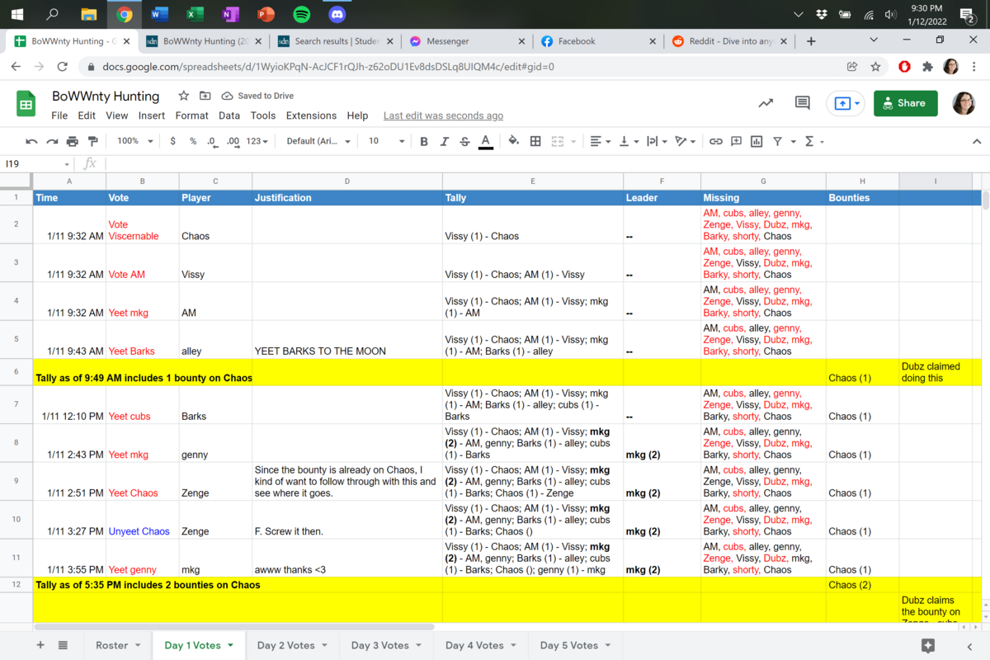990x660 pixels.
Task: Open the fill color picker
Action: tap(513, 141)
